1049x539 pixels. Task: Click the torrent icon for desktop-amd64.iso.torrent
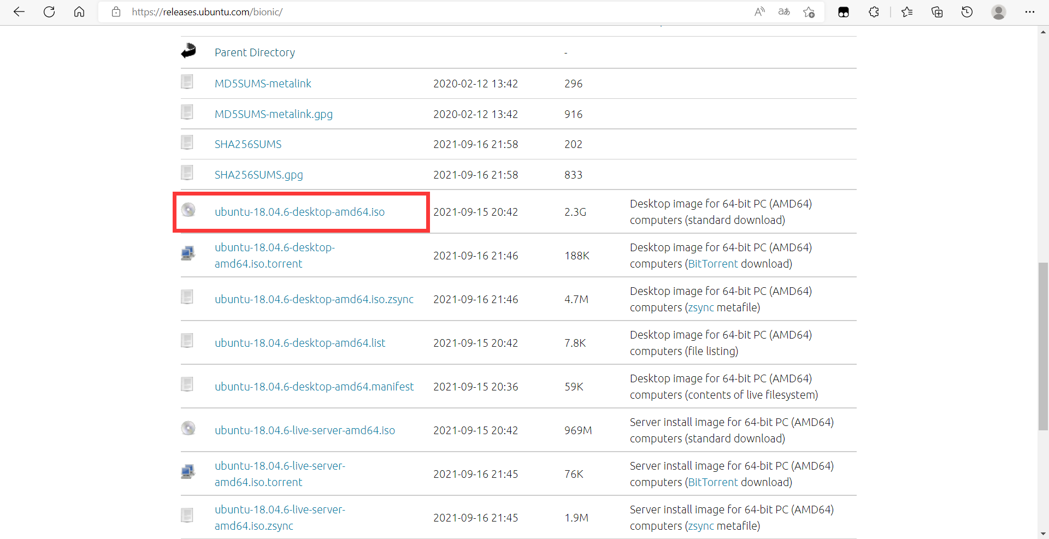(188, 253)
